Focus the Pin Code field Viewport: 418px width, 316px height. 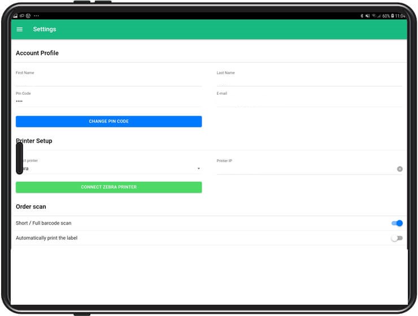point(108,101)
